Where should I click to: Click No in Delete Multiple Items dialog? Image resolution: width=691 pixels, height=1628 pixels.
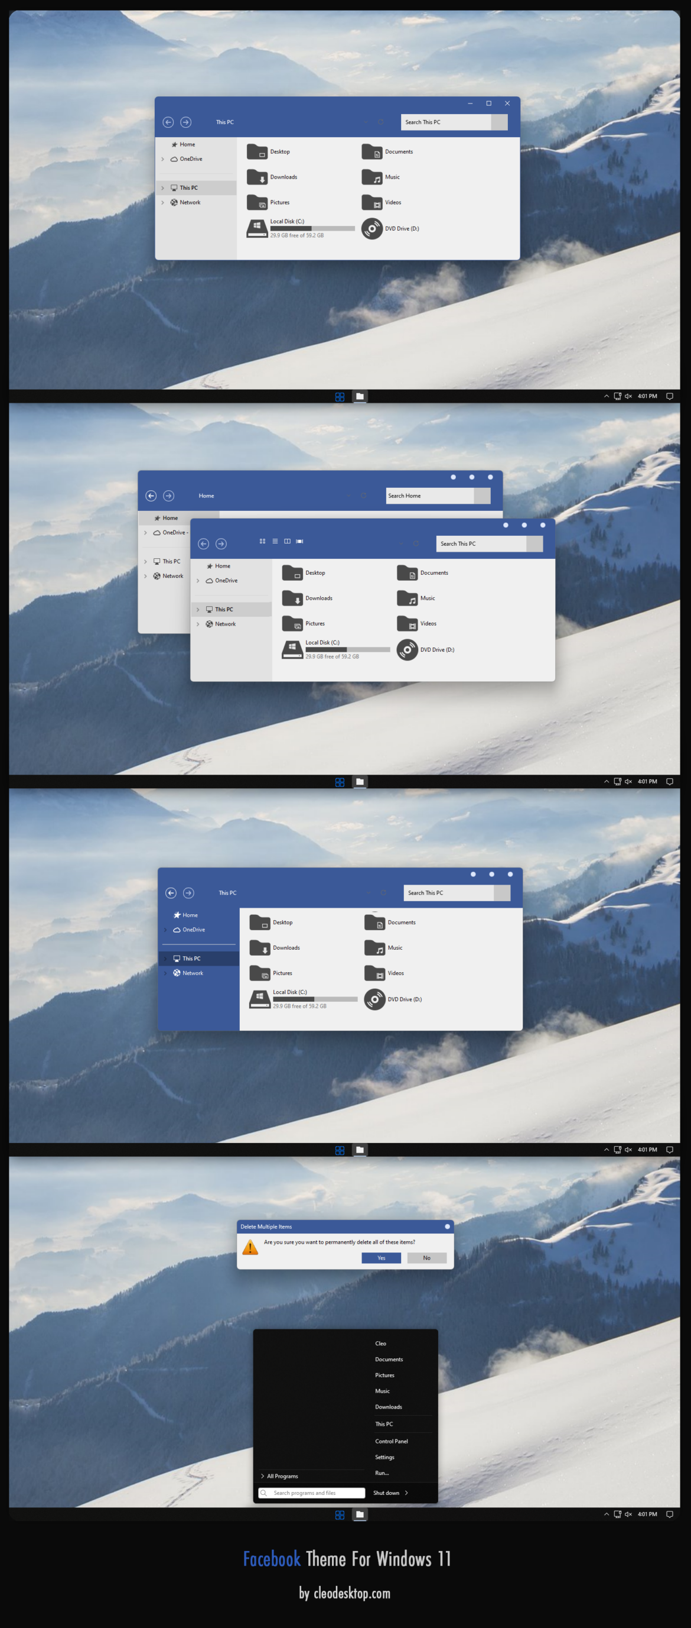point(426,1258)
